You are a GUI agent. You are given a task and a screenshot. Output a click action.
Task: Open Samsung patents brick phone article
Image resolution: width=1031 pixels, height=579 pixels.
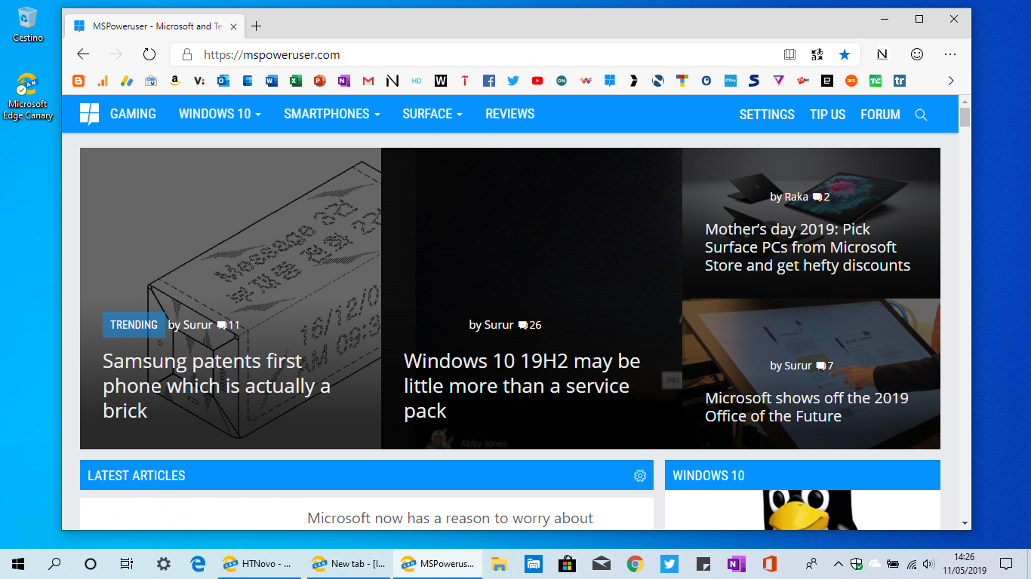pyautogui.click(x=217, y=386)
